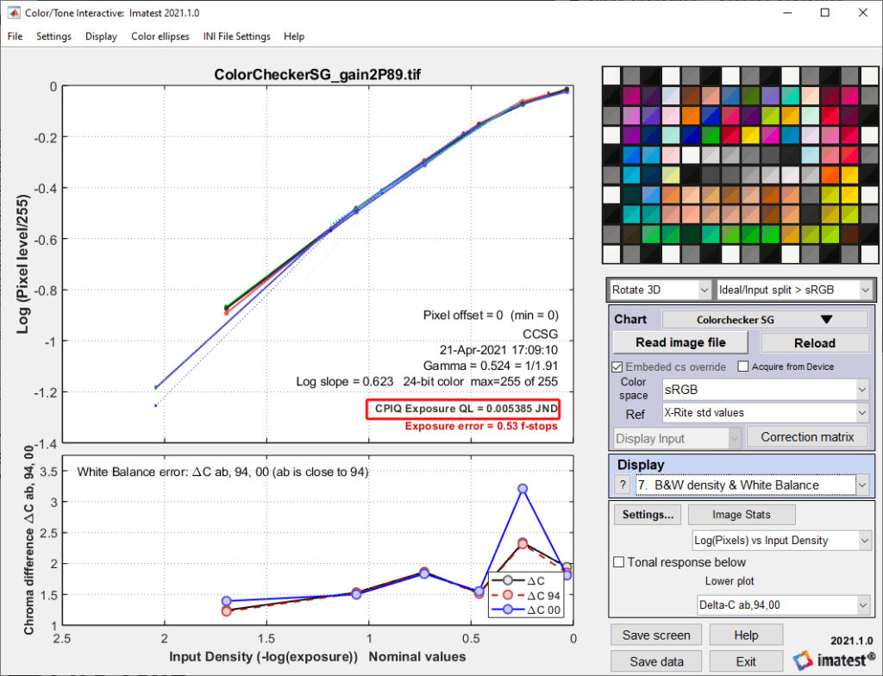The height and width of the screenshot is (676, 883).
Task: Click the red Exposure error = 0.53 f-stops text
Action: pos(481,427)
